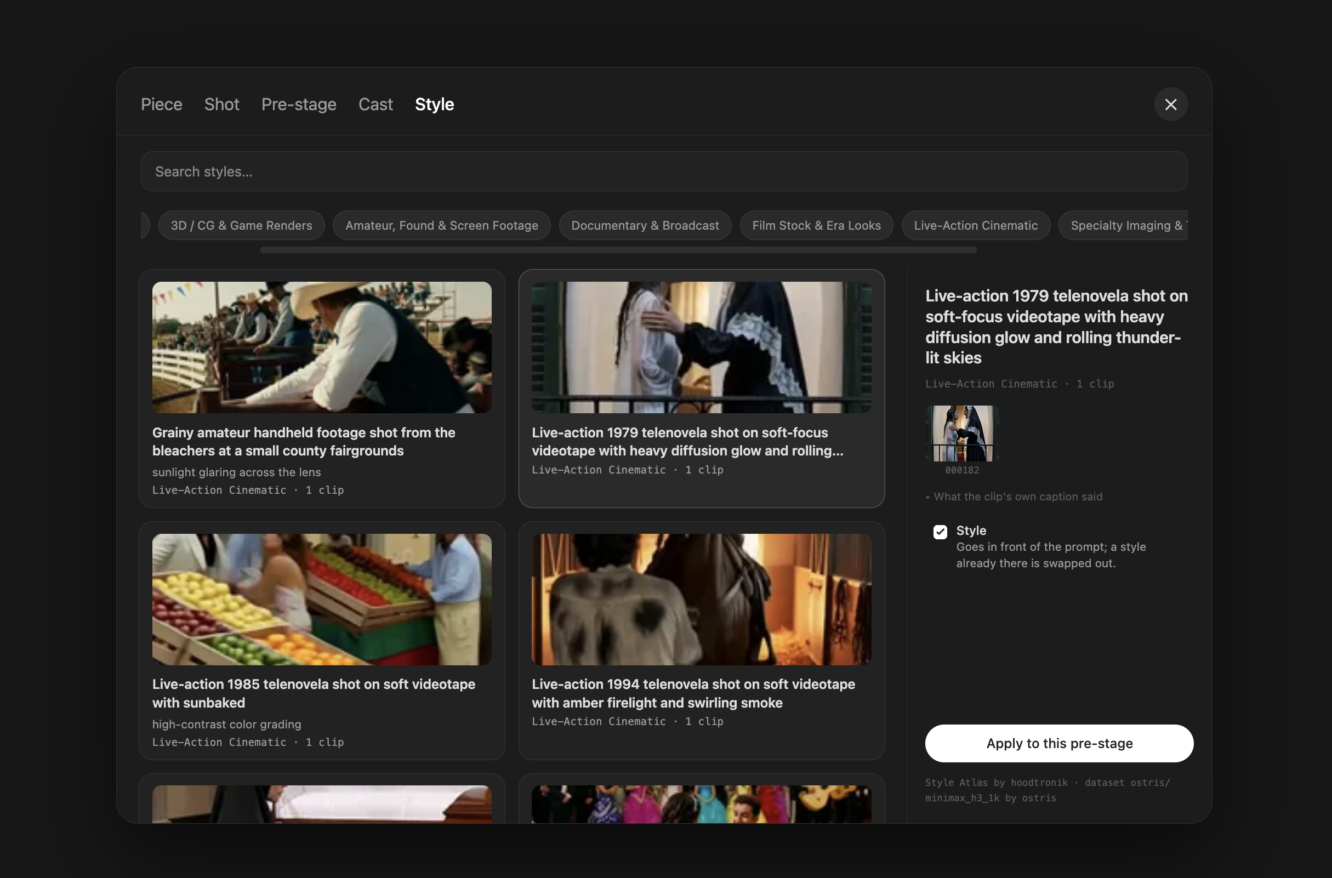This screenshot has width=1332, height=878.
Task: Open clip thumbnail 000182 in details panel
Action: (962, 434)
